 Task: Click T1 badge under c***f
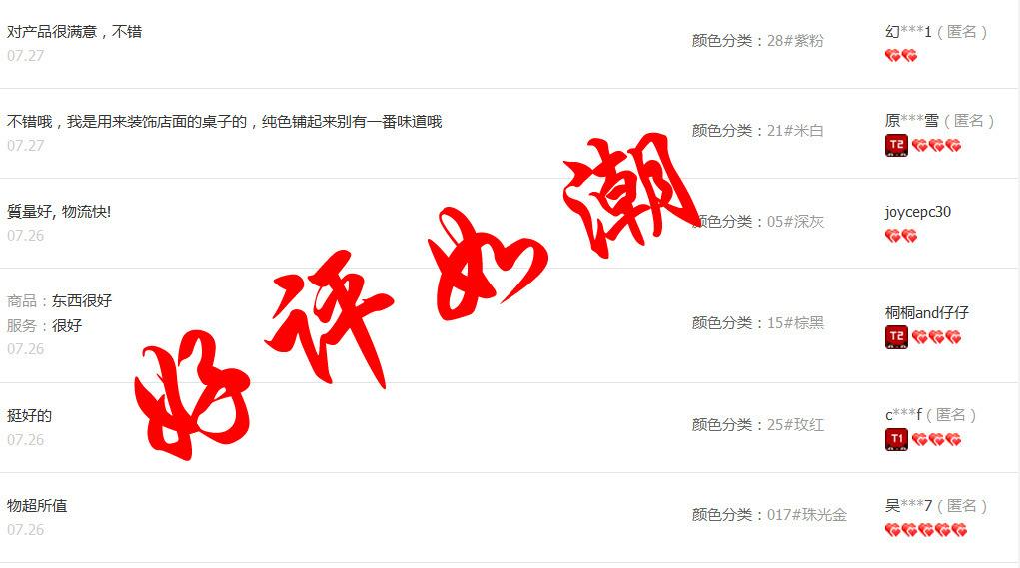point(896,440)
